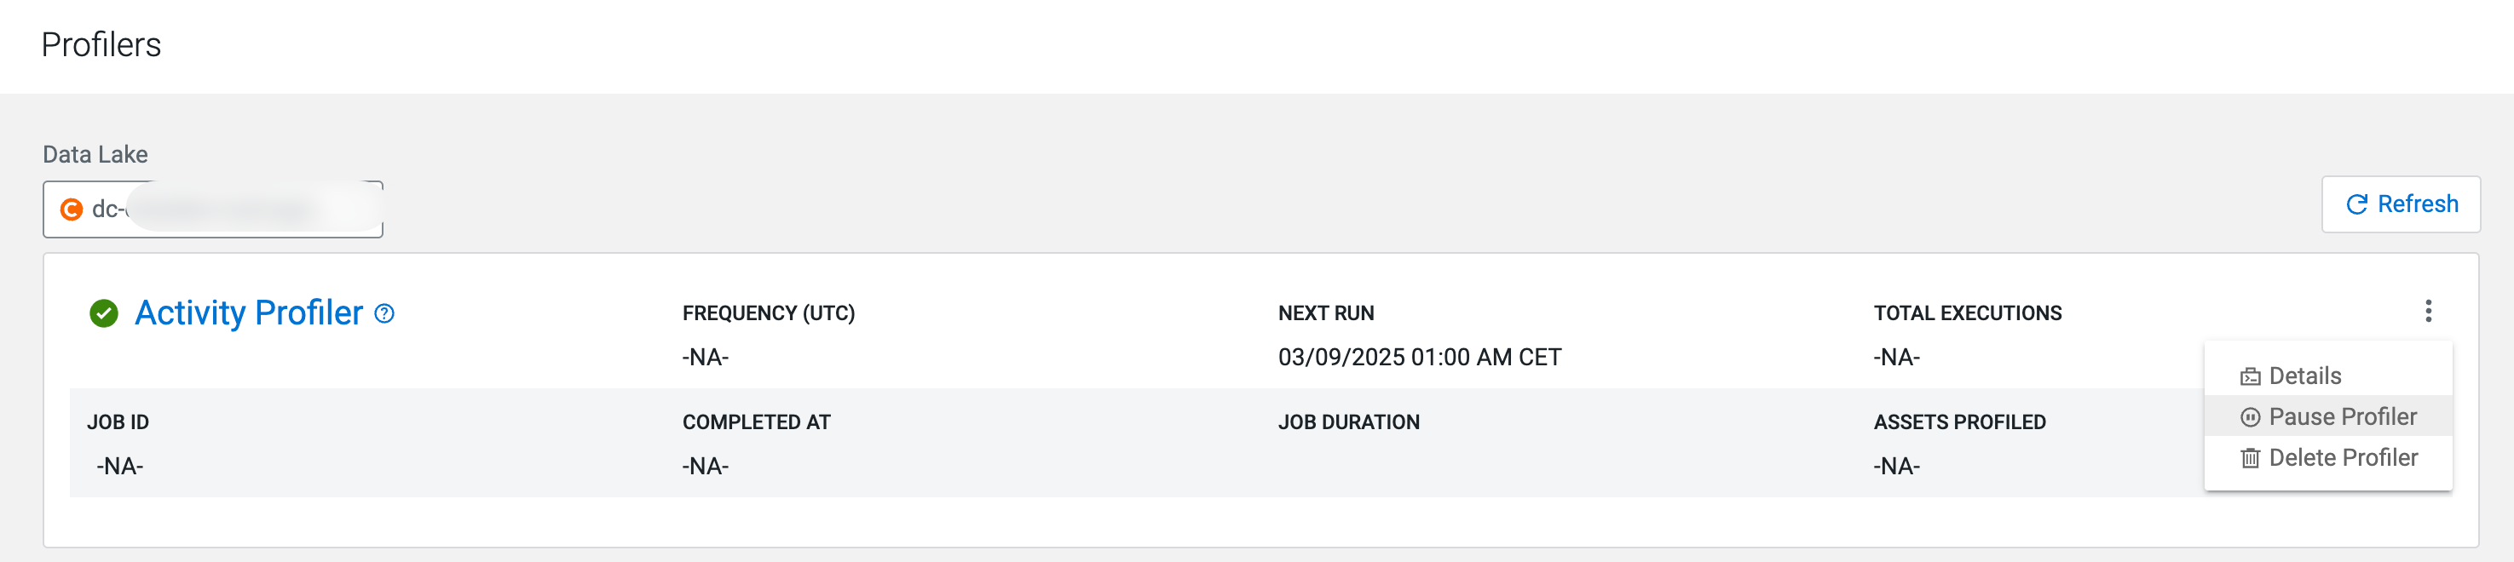Screen dimensions: 2514x562
Task: Click the COMPLETED AT label
Action: [x=757, y=422]
